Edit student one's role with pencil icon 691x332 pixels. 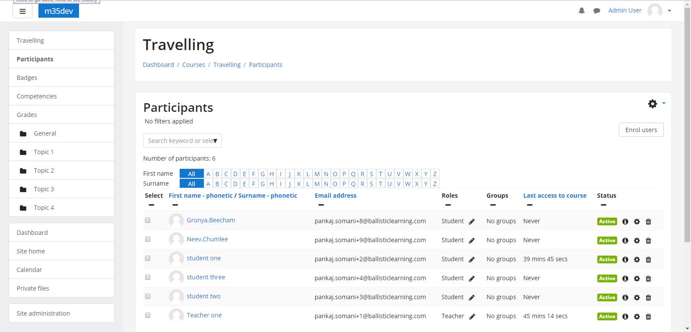472,259
